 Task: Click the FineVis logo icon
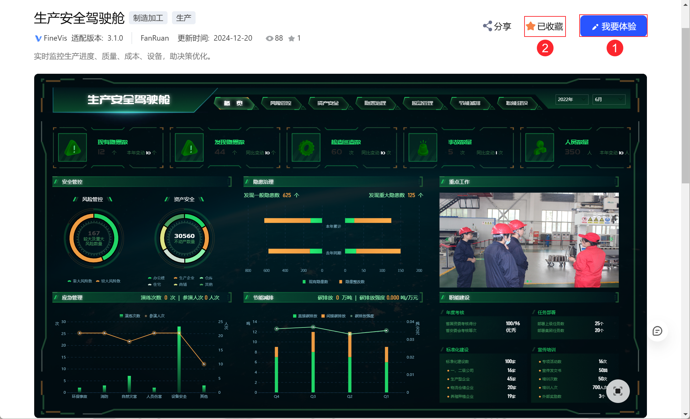pyautogui.click(x=38, y=38)
